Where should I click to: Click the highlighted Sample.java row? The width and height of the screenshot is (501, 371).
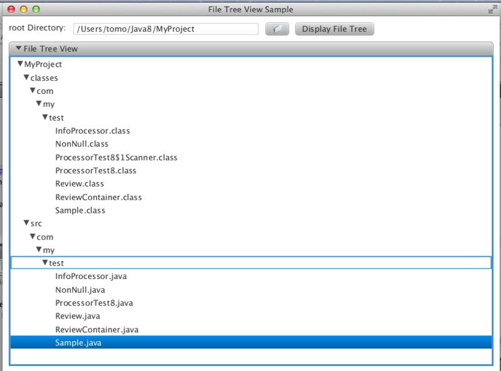point(251,342)
